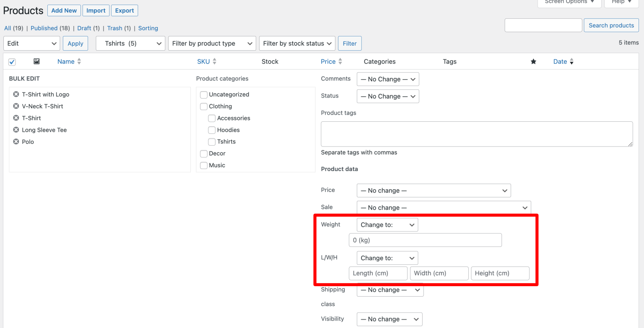Remove "Long Sleeve Tee" from bulk edit
This screenshot has width=644, height=328.
tap(16, 130)
